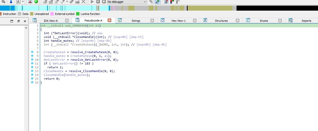Image resolution: width=318 pixels, height=131 pixels.
Task: Toggle breakpoint dot on line 11
Action: (32, 63)
